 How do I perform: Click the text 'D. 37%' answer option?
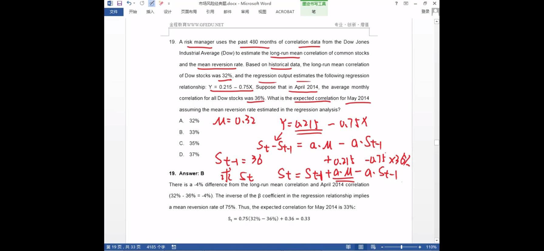(189, 154)
